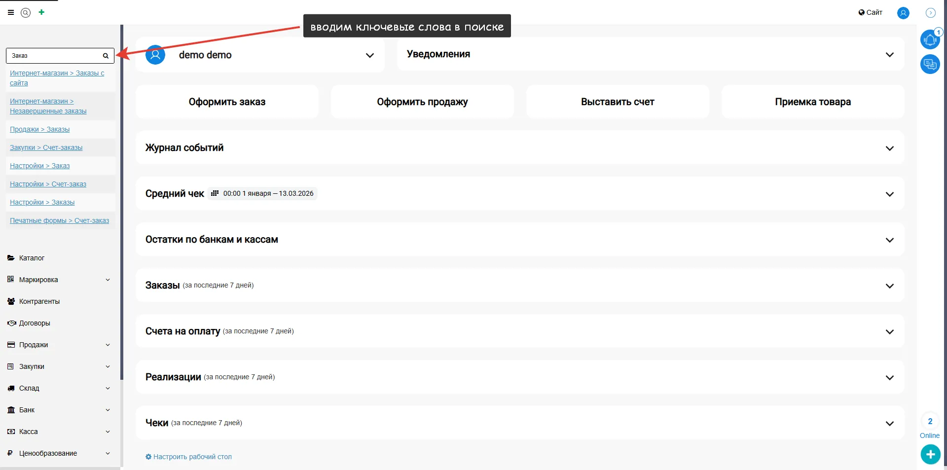This screenshot has width=947, height=470.
Task: Click the hamburger menu icon
Action: (11, 12)
